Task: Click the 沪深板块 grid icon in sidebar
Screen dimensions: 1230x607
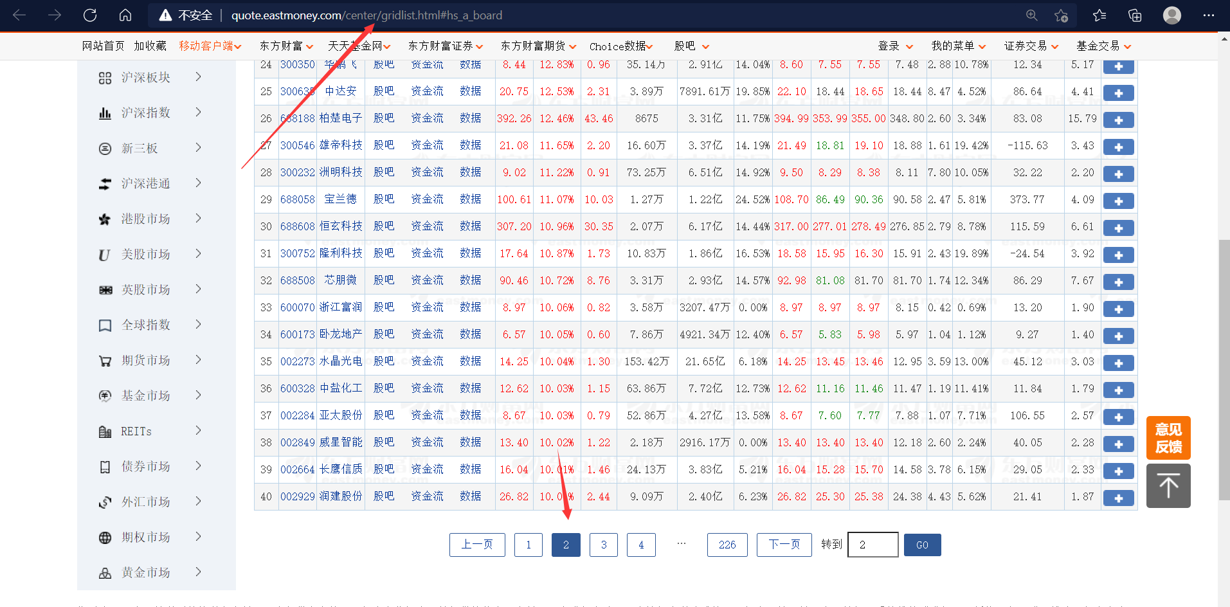Action: pyautogui.click(x=105, y=78)
